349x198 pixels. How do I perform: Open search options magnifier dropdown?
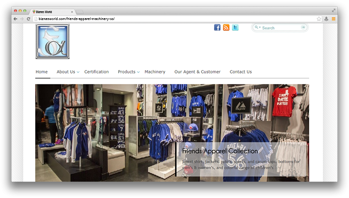257,27
